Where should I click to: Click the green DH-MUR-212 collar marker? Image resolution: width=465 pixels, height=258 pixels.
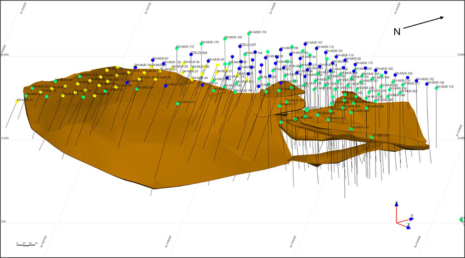pos(178,103)
